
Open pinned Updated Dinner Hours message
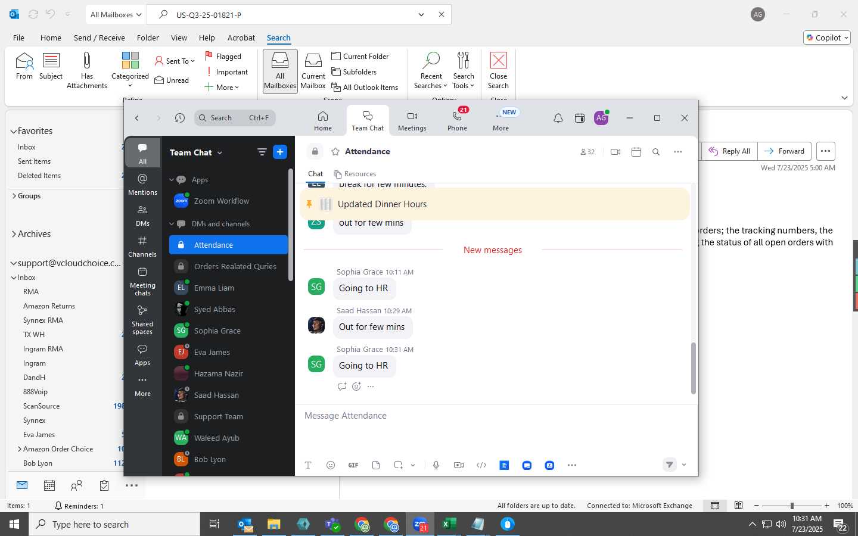pyautogui.click(x=495, y=204)
